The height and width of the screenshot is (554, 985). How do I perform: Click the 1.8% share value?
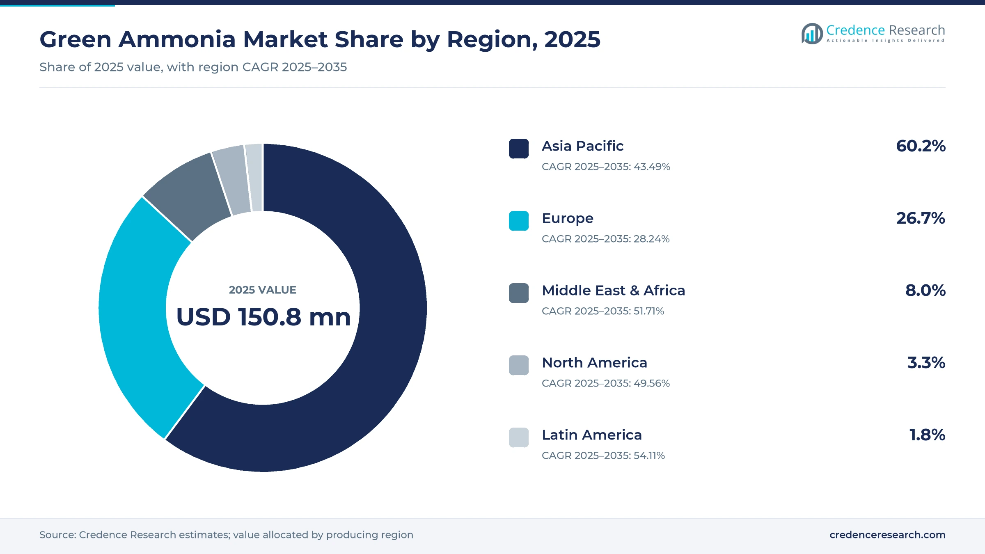tap(927, 435)
